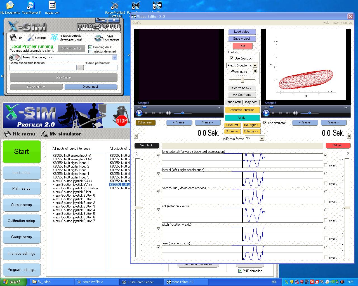Click the Load video button
Image resolution: width=358 pixels, height=286 pixels.
point(241,32)
